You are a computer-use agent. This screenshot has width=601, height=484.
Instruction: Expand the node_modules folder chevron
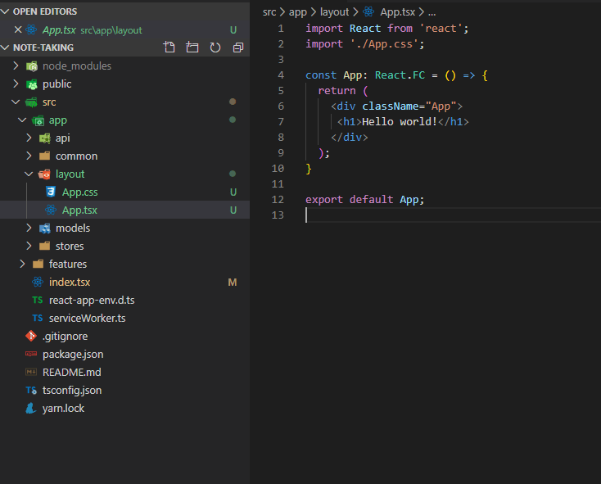click(x=16, y=66)
